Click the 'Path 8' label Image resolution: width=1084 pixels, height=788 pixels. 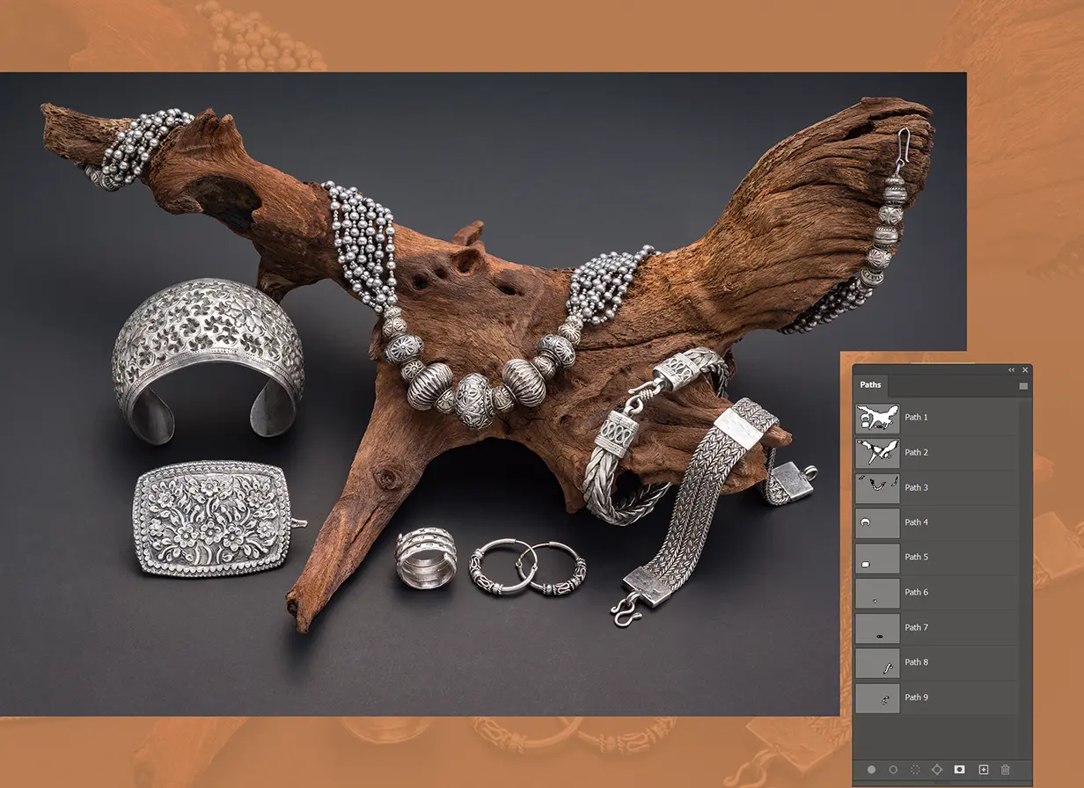click(x=916, y=662)
